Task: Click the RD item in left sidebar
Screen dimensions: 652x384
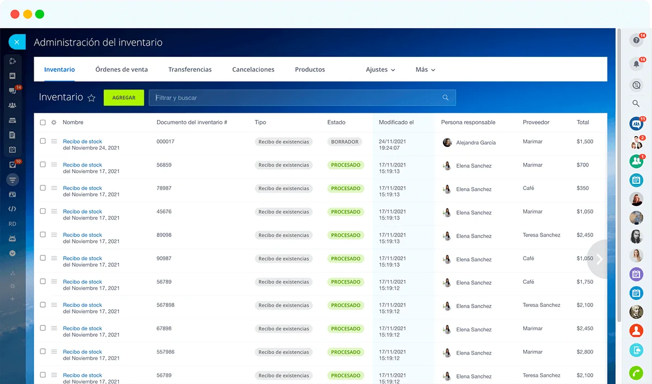Action: pos(12,223)
